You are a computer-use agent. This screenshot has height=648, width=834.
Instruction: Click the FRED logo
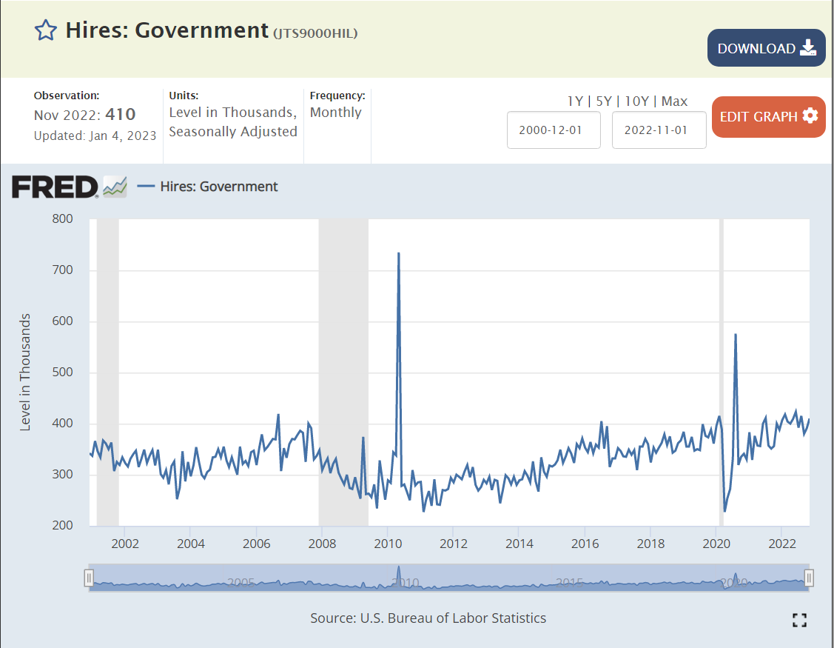tap(55, 187)
